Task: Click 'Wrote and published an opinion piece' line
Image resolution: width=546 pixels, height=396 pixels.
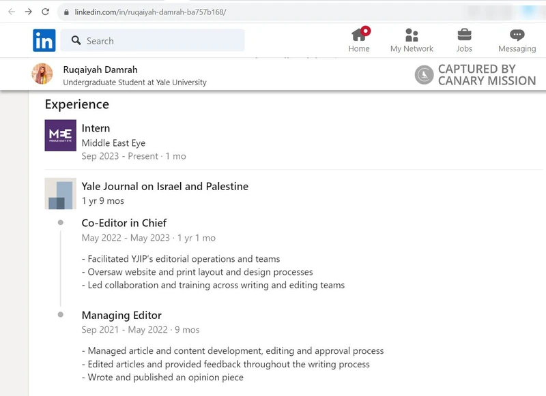Action: coord(162,377)
